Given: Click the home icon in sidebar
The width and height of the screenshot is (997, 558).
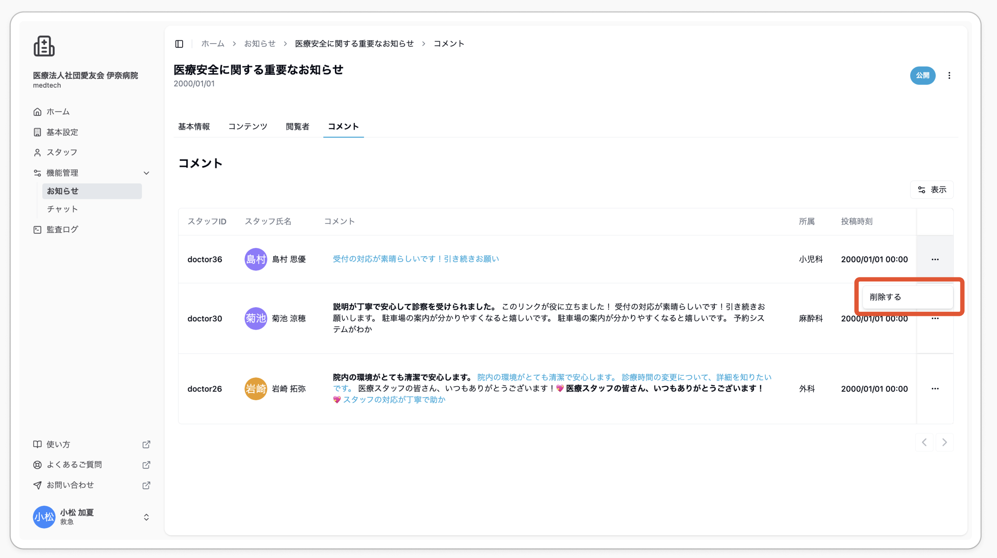Looking at the screenshot, I should coord(37,112).
